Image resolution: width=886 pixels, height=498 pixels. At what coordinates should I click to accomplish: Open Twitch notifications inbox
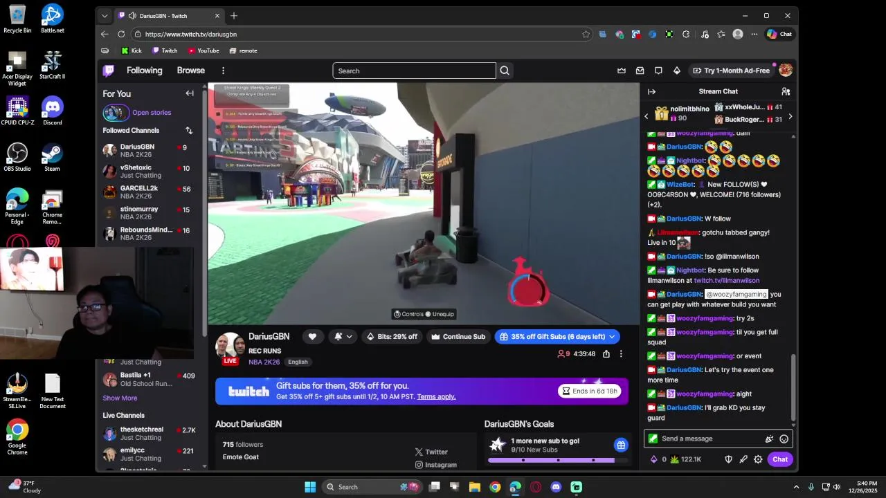click(x=640, y=71)
